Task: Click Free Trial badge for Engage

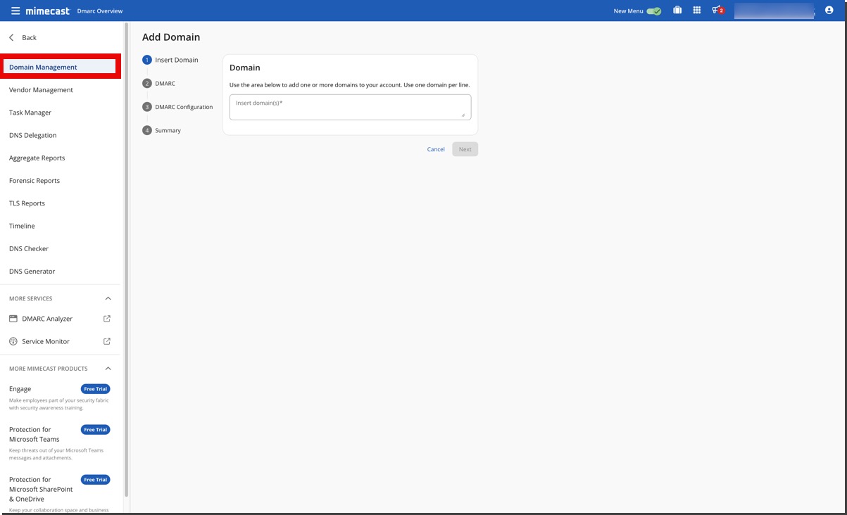Action: pyautogui.click(x=96, y=389)
